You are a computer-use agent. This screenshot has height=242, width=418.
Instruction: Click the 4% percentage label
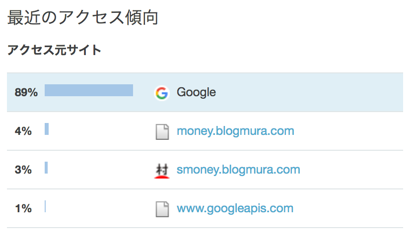(x=23, y=131)
